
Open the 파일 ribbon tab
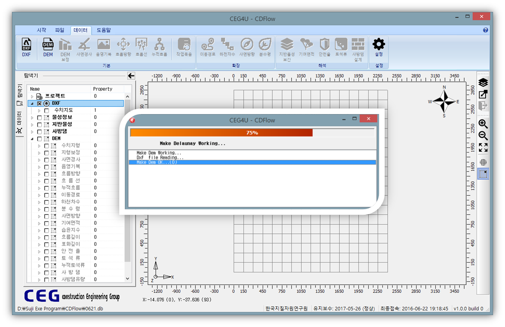click(x=59, y=30)
